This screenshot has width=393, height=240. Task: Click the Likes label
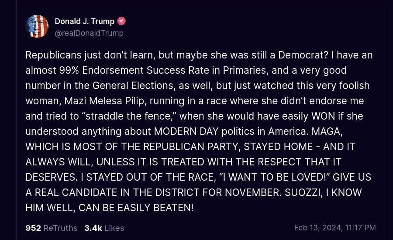pos(114,228)
